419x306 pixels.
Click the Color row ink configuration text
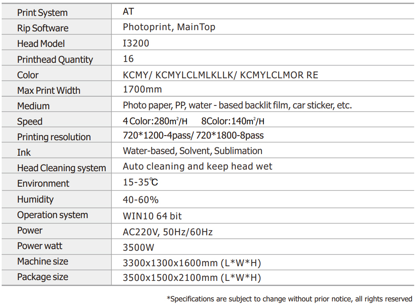[x=220, y=75]
